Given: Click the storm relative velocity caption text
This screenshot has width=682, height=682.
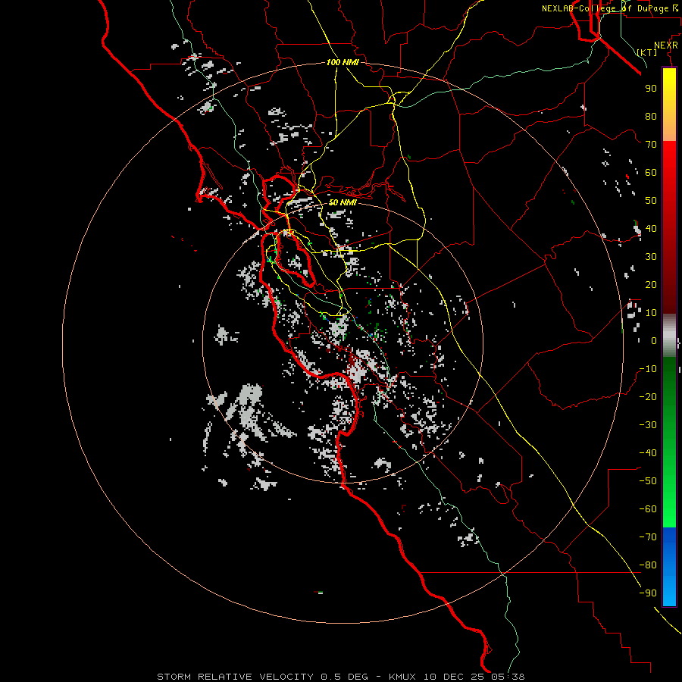Looking at the screenshot, I should click(x=341, y=677).
